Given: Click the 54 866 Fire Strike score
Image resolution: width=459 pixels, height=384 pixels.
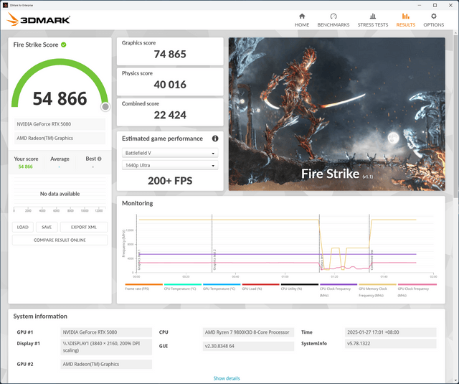Looking at the screenshot, I should (60, 98).
